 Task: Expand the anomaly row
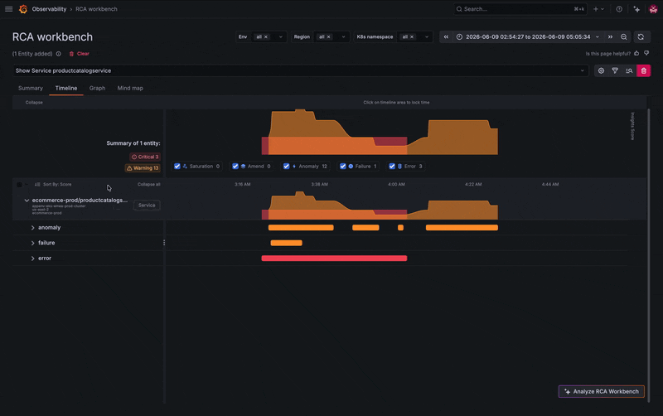click(32, 227)
